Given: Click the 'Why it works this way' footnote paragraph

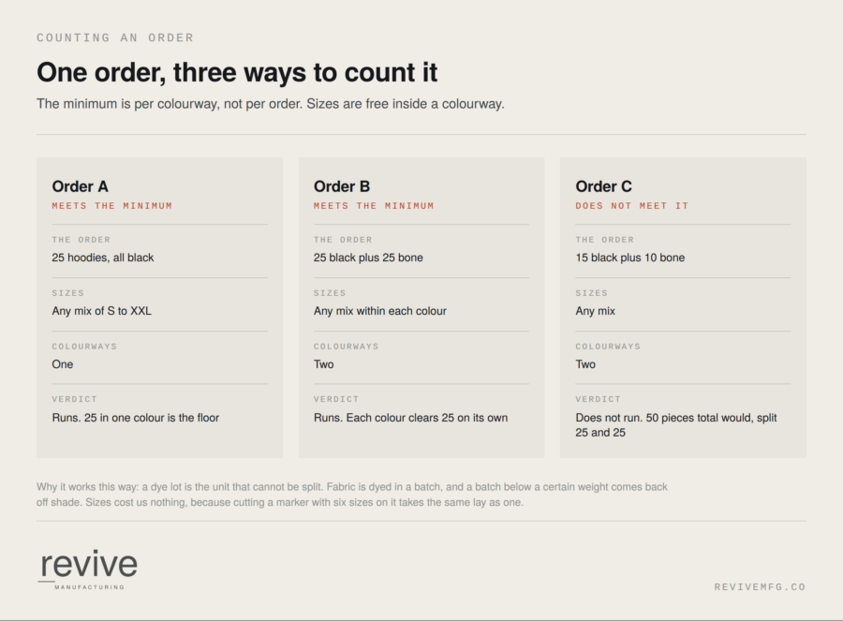Looking at the screenshot, I should (352, 495).
